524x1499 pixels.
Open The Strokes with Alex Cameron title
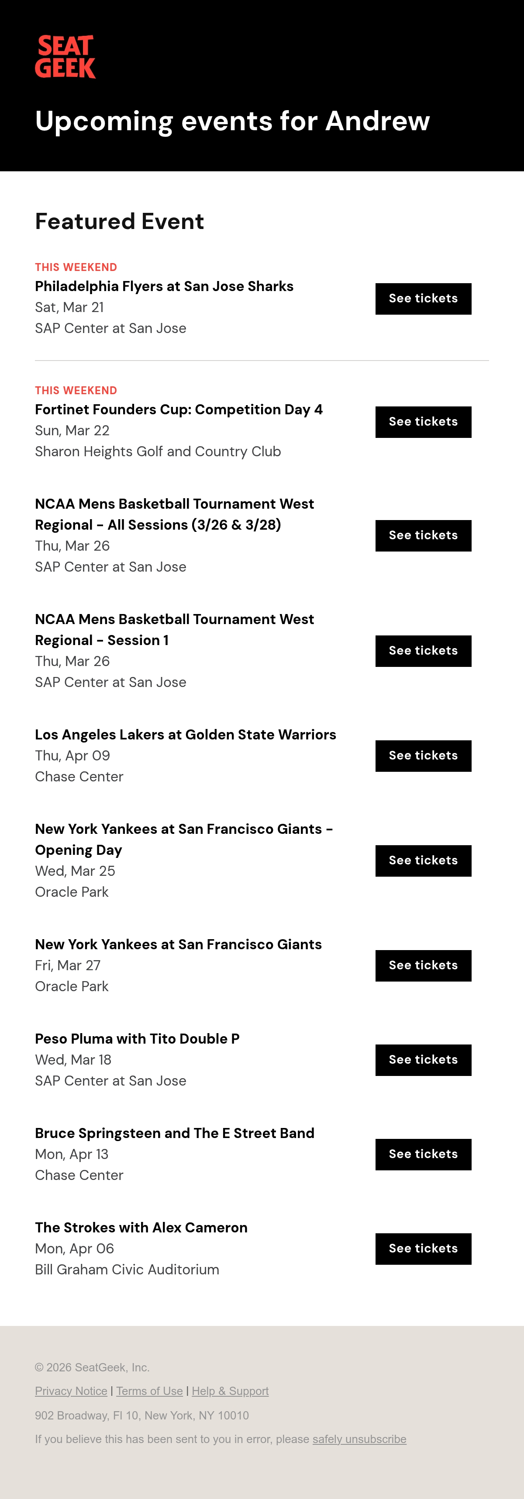click(141, 1227)
